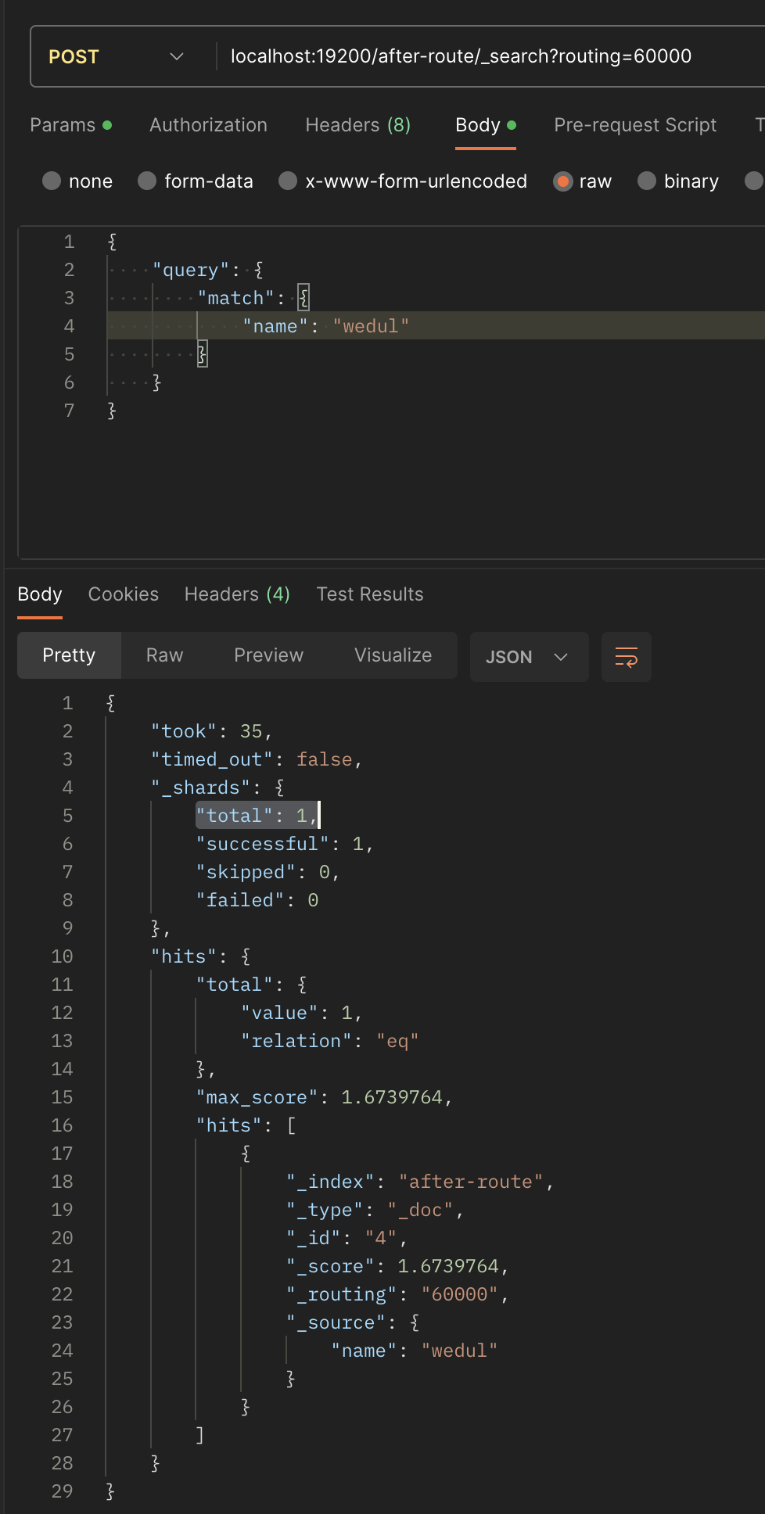765x1514 pixels.
Task: Select the raw body type
Action: [583, 181]
